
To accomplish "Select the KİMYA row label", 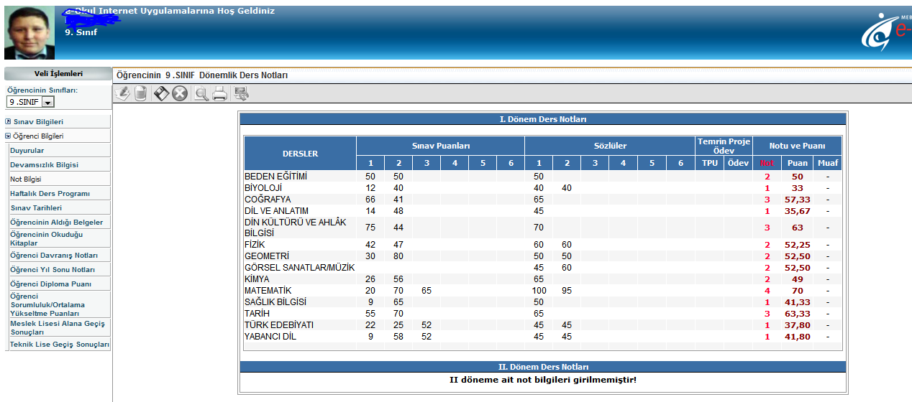I will pyautogui.click(x=257, y=279).
